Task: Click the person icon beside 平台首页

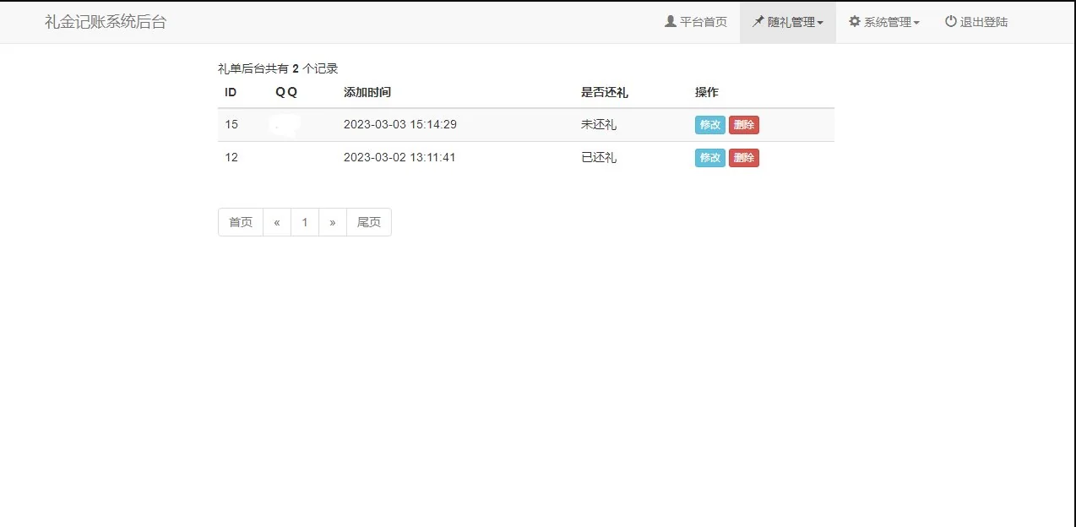Action: coord(670,22)
